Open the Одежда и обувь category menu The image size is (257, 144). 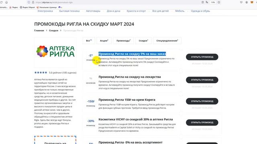(x=200, y=11)
